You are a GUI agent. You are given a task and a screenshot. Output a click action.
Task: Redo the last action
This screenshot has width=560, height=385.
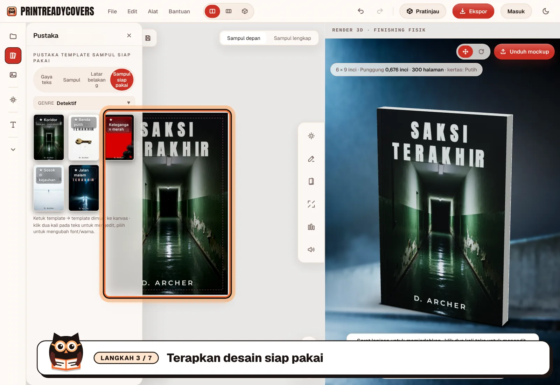pos(380,11)
